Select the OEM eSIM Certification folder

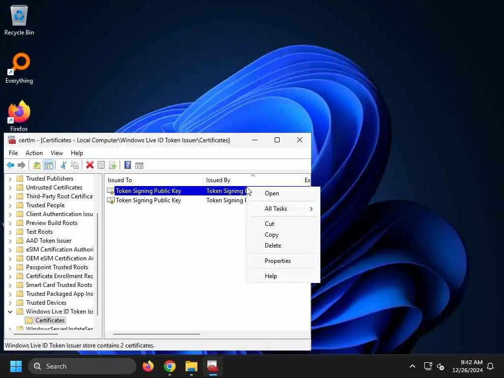55,258
